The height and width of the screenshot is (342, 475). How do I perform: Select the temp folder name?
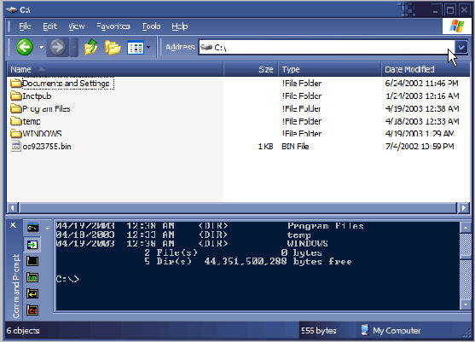[32, 121]
